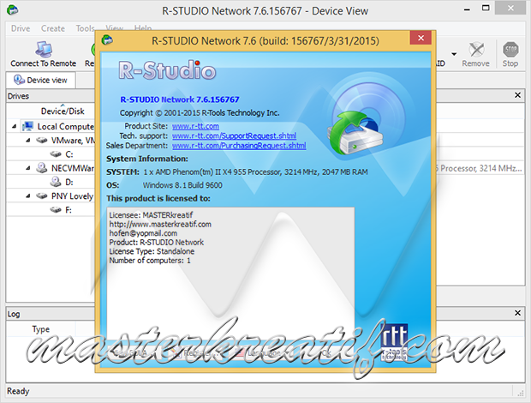Click the About dialog title bar icon
The width and height of the screenshot is (531, 403).
click(107, 40)
